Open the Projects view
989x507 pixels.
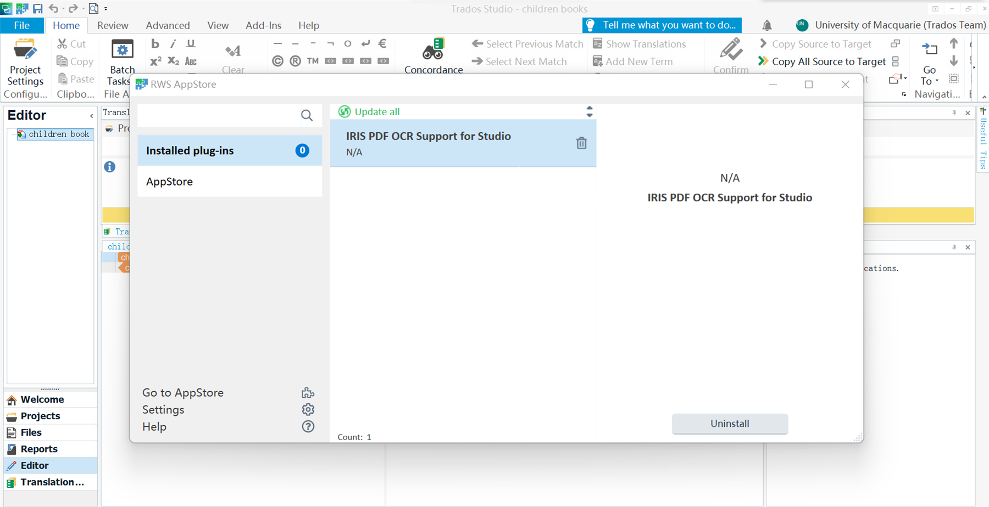tap(51, 416)
